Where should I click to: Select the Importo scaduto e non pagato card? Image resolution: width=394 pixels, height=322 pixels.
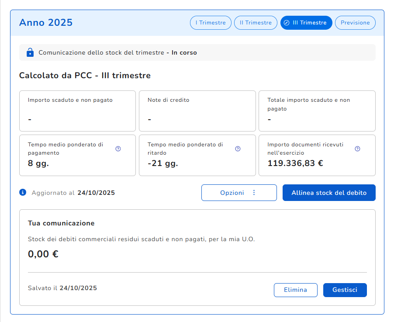point(77,111)
